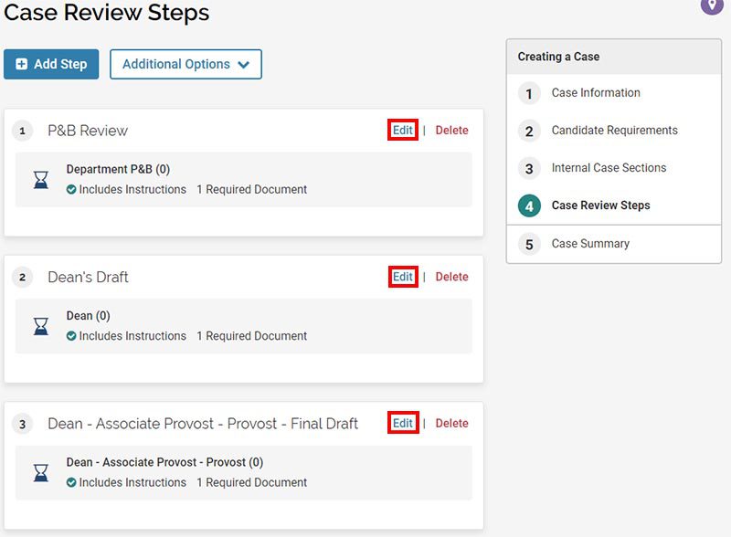Add a new review step
Viewport: 731px width, 537px height.
point(51,64)
